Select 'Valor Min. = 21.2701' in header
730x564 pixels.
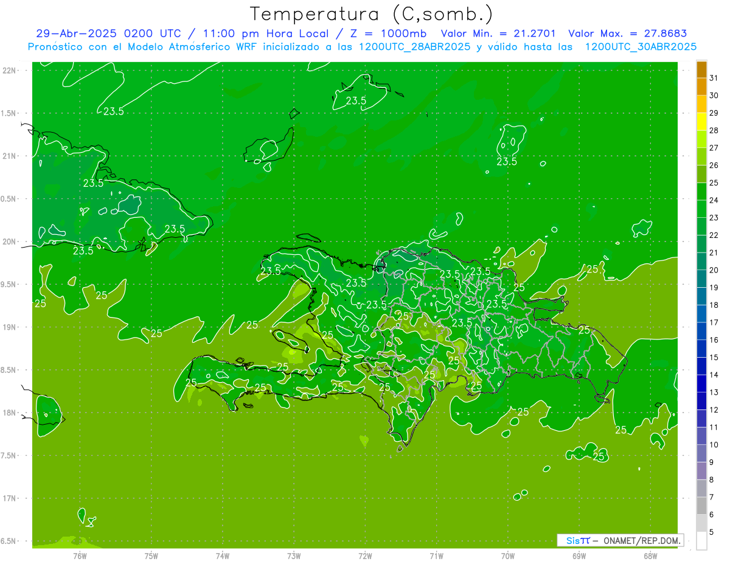click(498, 33)
